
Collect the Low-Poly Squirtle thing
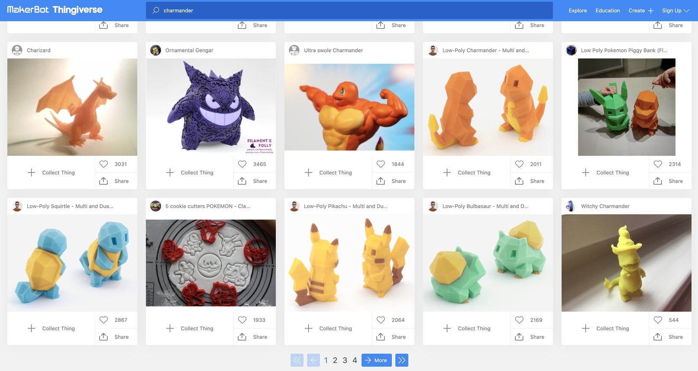pos(51,328)
